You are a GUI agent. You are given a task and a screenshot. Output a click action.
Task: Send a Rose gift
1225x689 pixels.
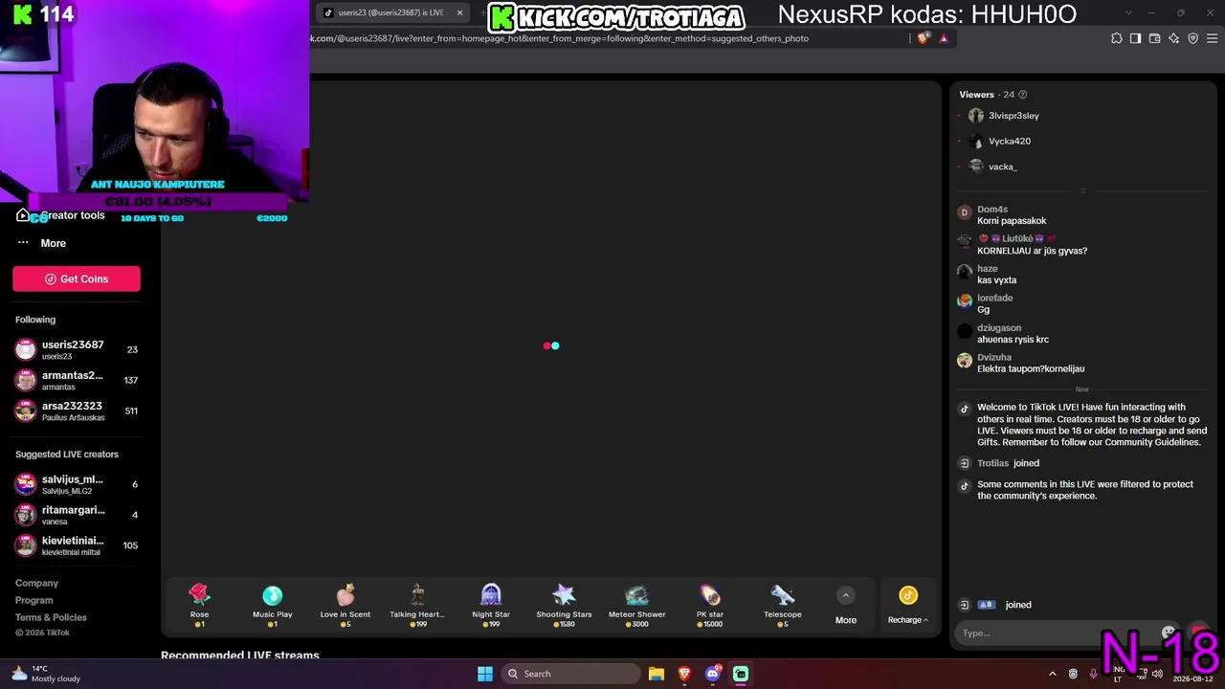pyautogui.click(x=199, y=605)
